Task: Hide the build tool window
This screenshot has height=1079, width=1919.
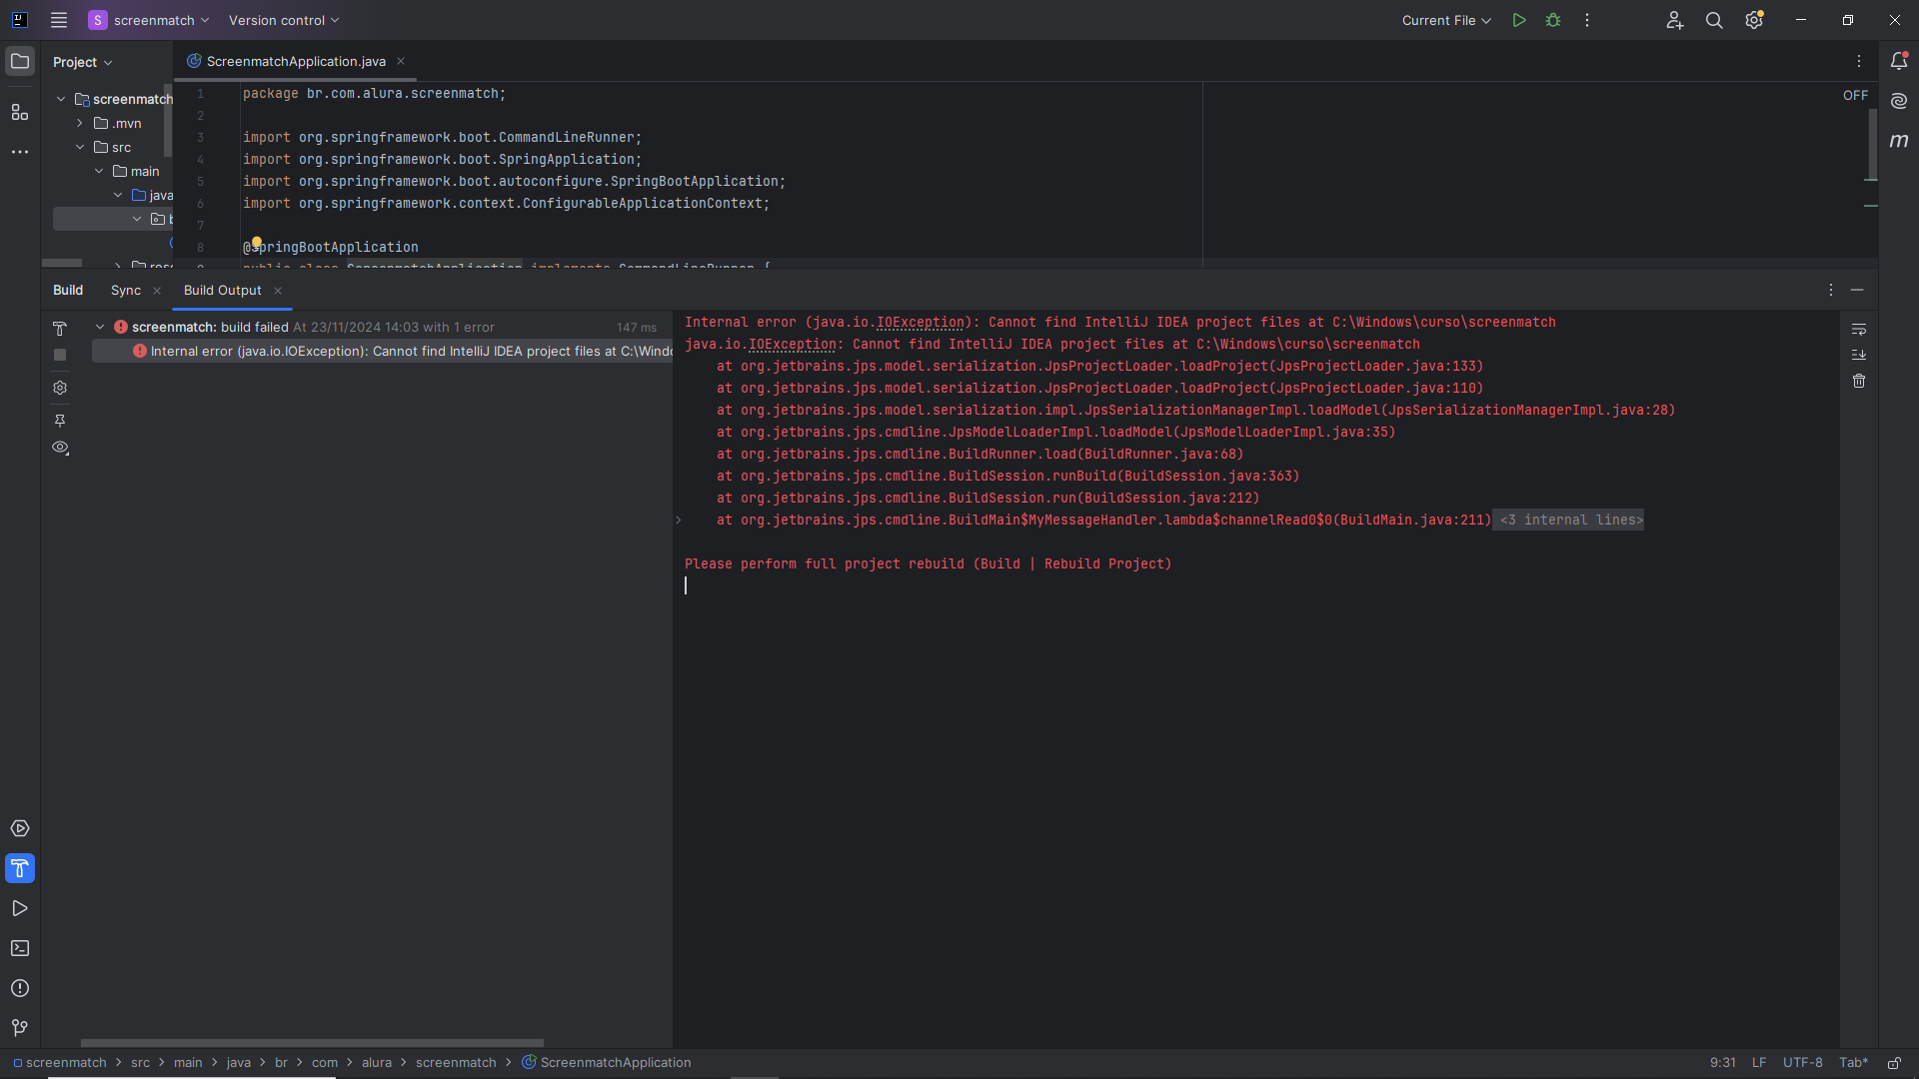Action: (x=1857, y=290)
